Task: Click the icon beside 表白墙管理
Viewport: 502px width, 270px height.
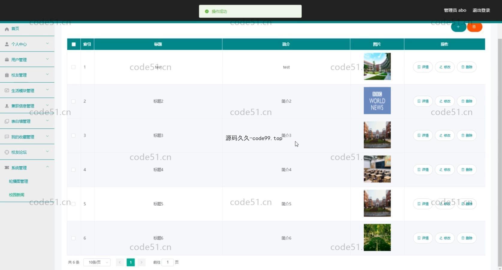Action: [7, 121]
